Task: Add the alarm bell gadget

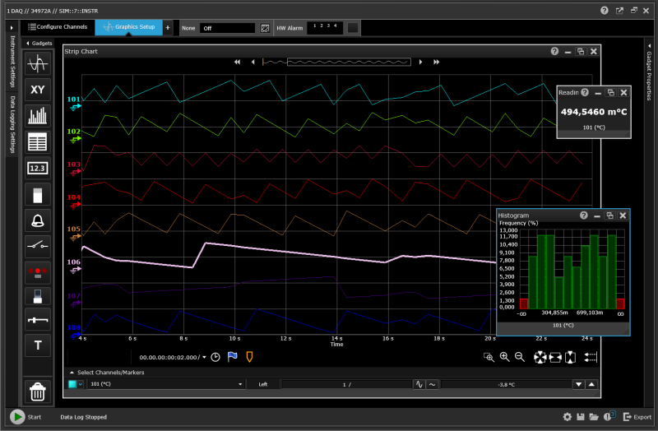Action: point(37,220)
